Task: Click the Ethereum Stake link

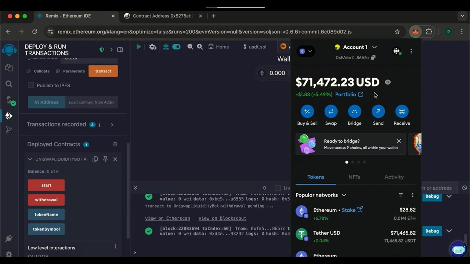Action: [352, 210]
